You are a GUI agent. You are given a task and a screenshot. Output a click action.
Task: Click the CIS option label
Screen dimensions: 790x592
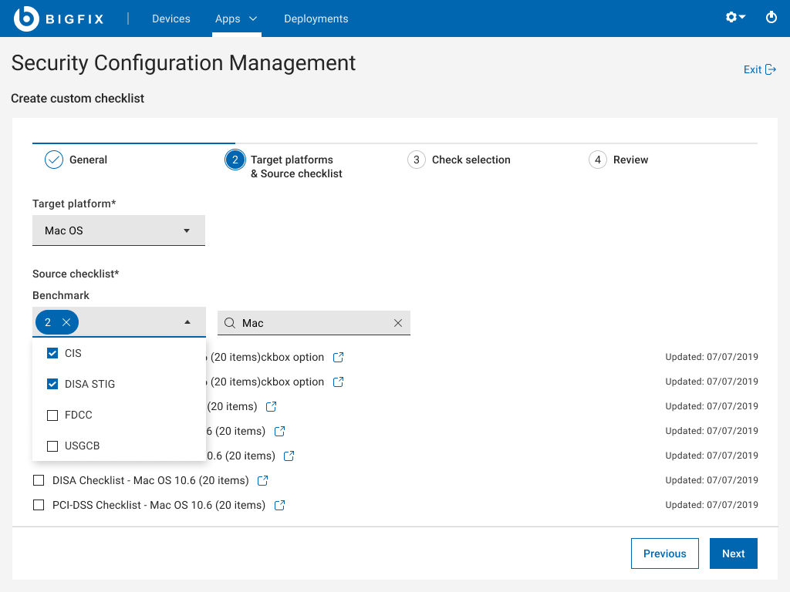coord(73,353)
